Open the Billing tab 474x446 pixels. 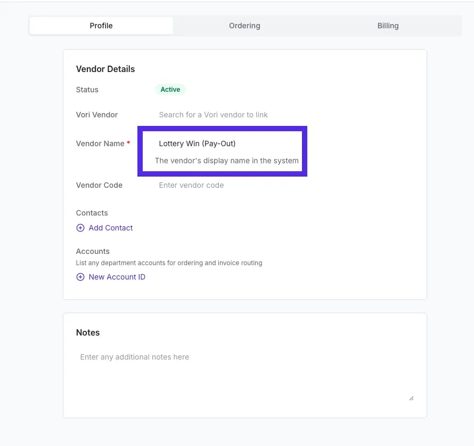(388, 26)
